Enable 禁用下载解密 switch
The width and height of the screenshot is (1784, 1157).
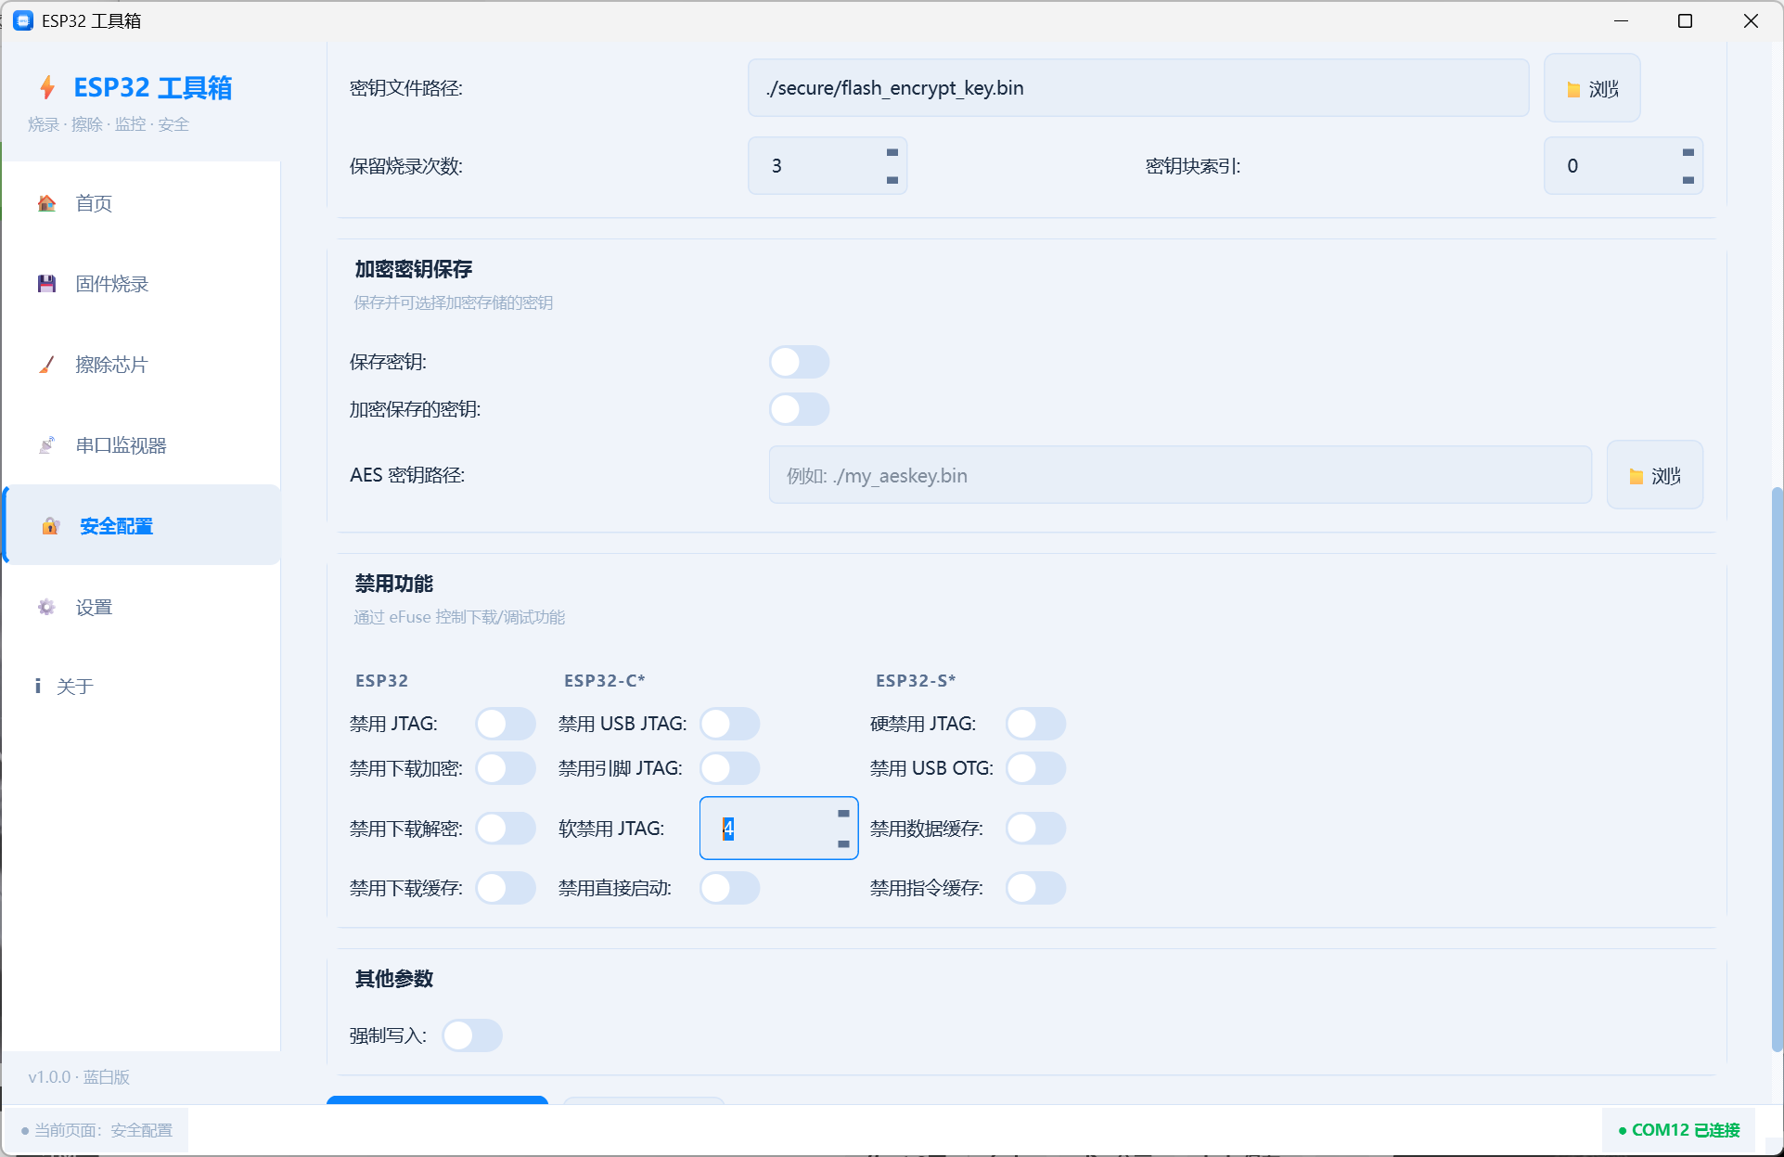[x=506, y=829]
